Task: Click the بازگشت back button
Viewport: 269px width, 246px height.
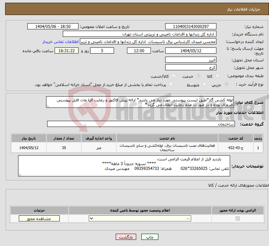Action: 126,237
